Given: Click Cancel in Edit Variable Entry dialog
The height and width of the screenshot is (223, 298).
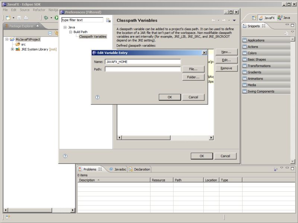Looking at the screenshot, I should click(193, 97).
